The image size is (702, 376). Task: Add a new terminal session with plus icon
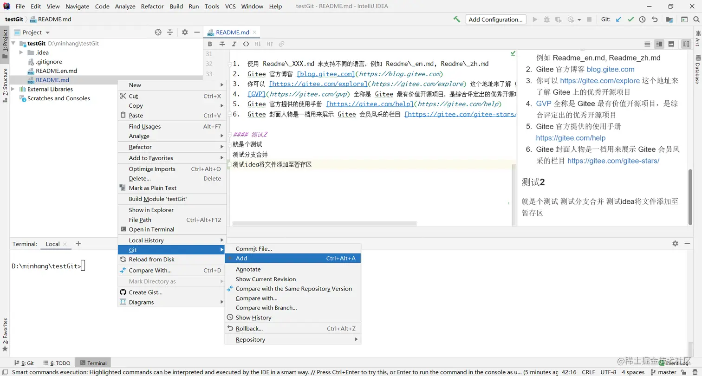(x=78, y=243)
